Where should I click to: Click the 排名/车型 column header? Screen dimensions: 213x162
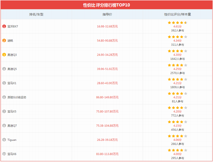(x=36, y=14)
